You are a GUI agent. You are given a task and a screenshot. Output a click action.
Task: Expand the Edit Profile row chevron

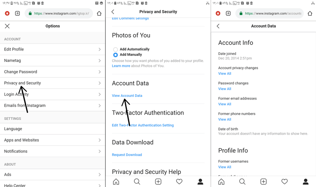coord(99,49)
